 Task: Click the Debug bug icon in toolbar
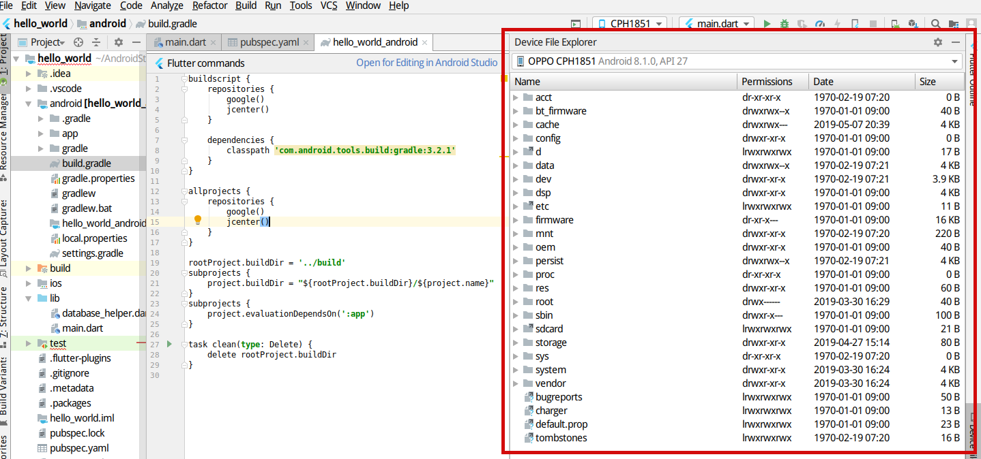point(785,24)
